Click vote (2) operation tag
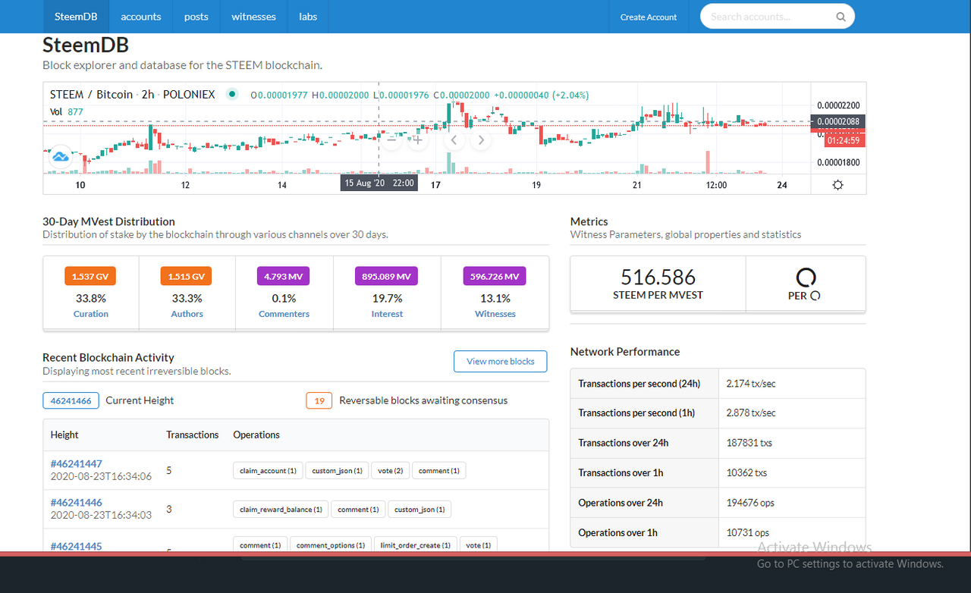971x593 pixels. 390,471
